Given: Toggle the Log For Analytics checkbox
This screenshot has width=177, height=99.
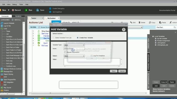Looking at the screenshot, I should 92,56.
